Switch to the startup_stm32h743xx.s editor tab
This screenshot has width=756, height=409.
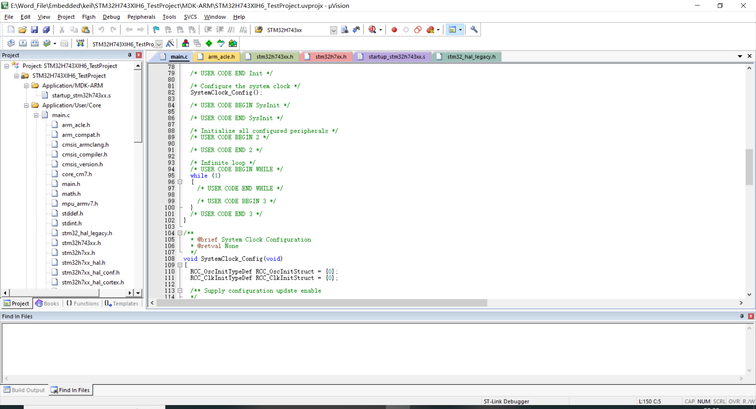click(392, 57)
